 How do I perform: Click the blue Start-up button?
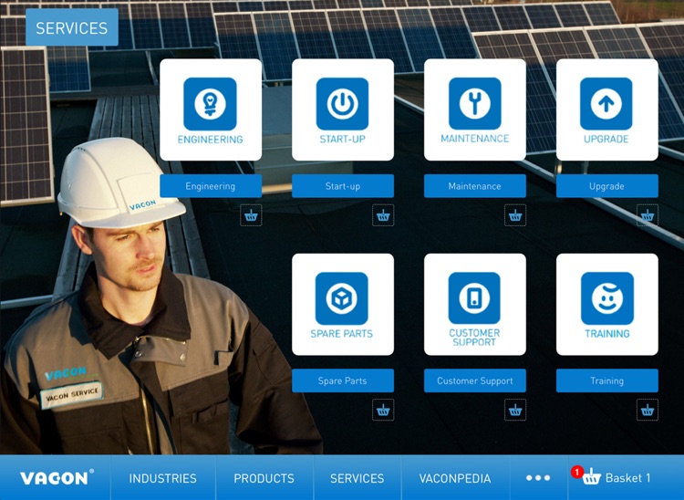[343, 186]
